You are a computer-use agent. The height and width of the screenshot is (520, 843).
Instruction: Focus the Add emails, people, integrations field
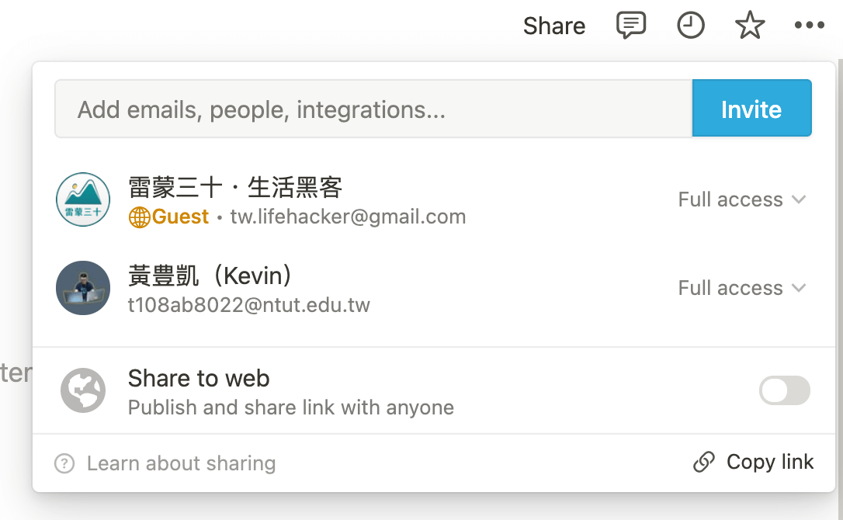coord(373,108)
